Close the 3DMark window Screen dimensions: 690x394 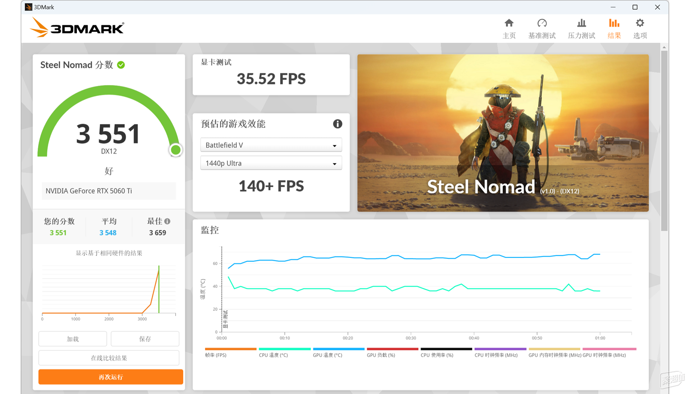pyautogui.click(x=657, y=7)
